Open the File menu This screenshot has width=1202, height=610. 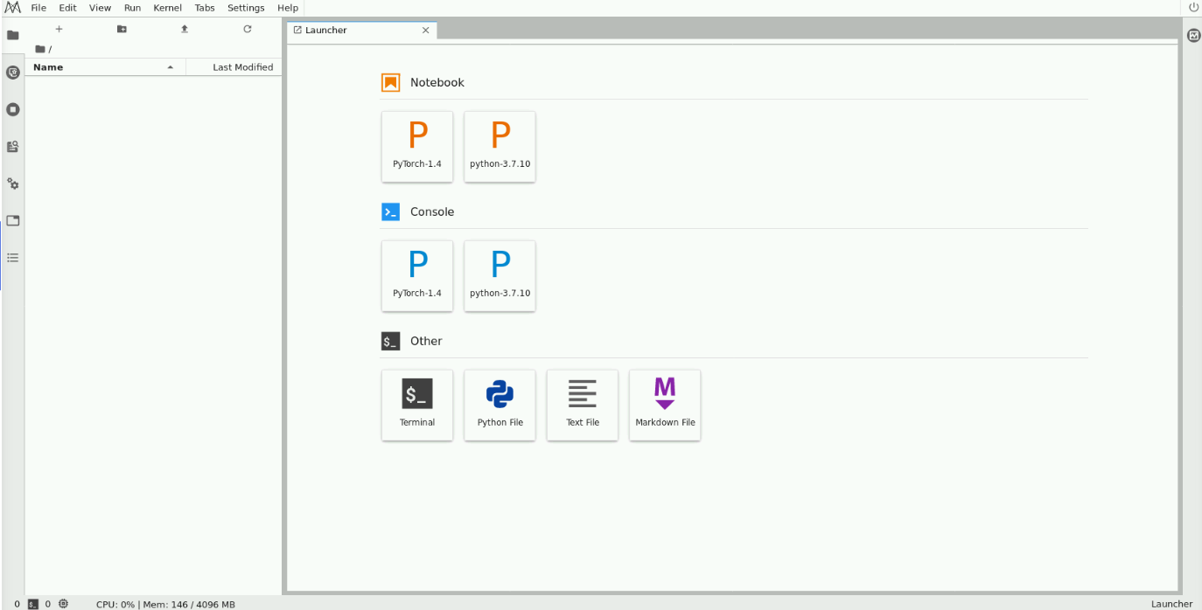click(38, 8)
